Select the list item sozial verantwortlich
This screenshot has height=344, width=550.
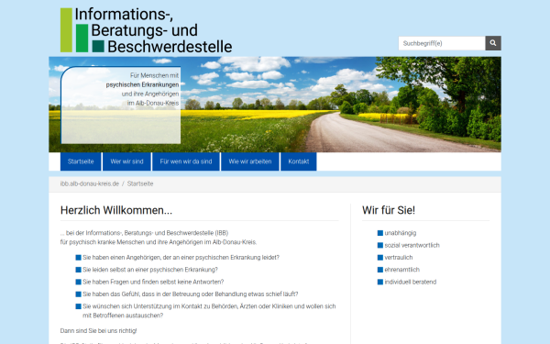(x=412, y=245)
